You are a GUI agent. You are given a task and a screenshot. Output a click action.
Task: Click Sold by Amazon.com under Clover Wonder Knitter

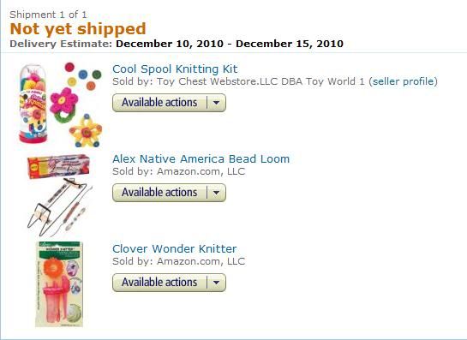point(179,261)
